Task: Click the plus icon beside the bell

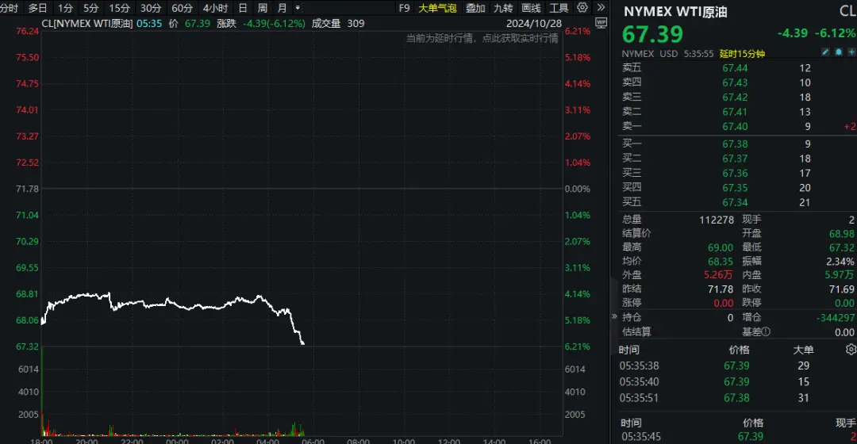Action: tap(850, 53)
